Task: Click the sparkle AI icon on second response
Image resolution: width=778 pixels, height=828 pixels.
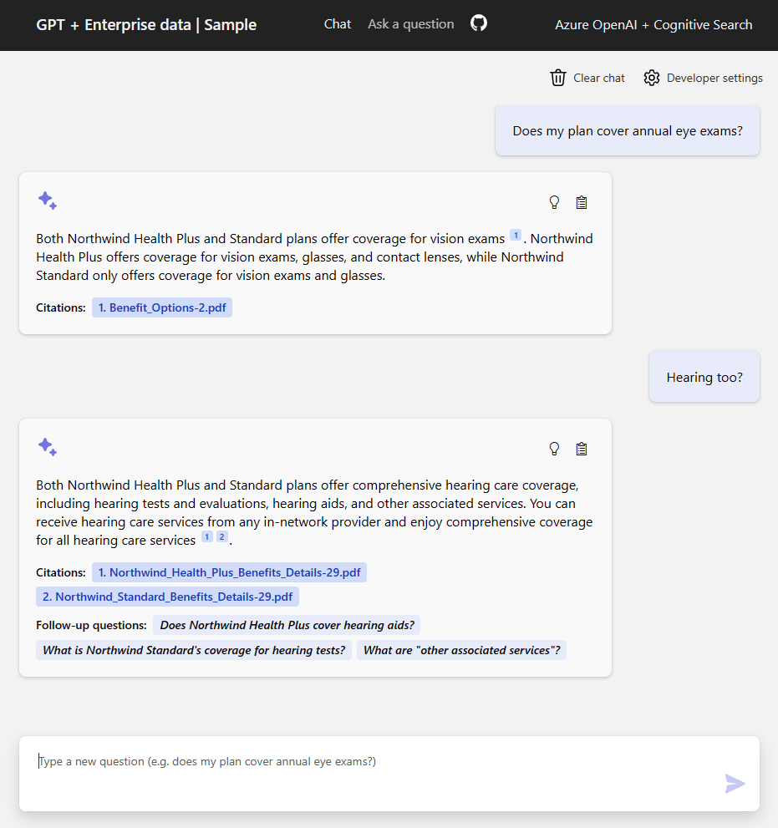Action: 48,447
